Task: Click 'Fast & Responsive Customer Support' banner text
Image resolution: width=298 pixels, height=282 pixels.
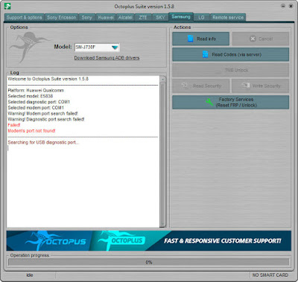Action: point(223,241)
